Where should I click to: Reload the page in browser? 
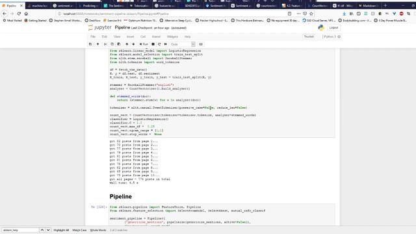pyautogui.click(x=19, y=14)
